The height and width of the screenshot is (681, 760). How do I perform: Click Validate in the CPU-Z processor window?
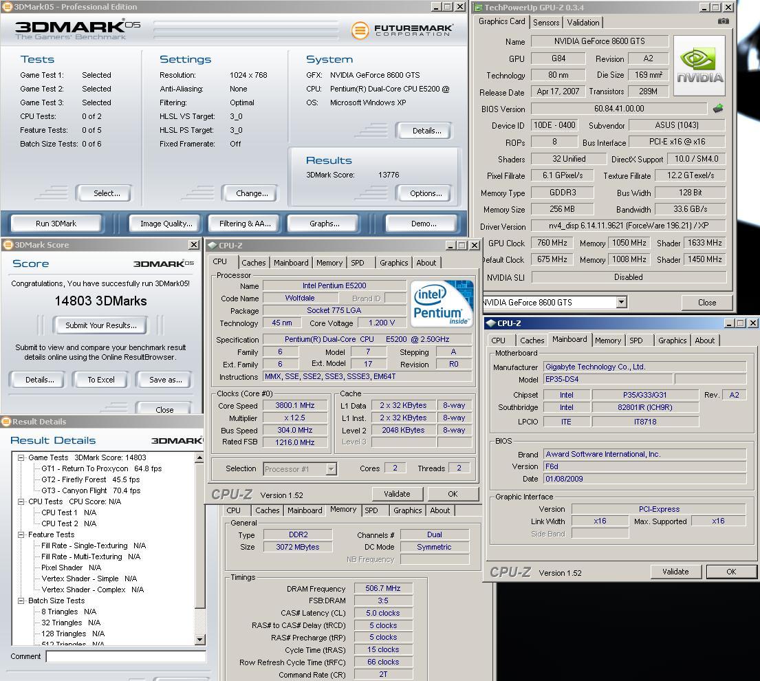point(397,494)
